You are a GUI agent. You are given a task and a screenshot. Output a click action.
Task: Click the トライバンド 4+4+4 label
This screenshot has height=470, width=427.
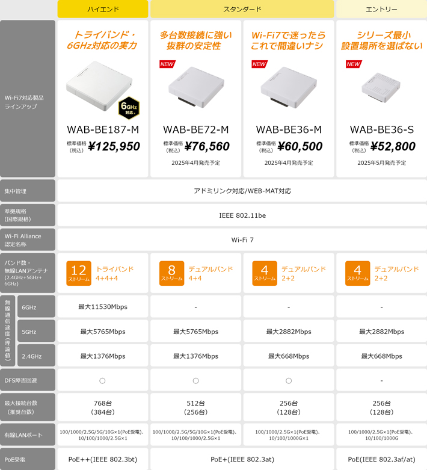114,273
